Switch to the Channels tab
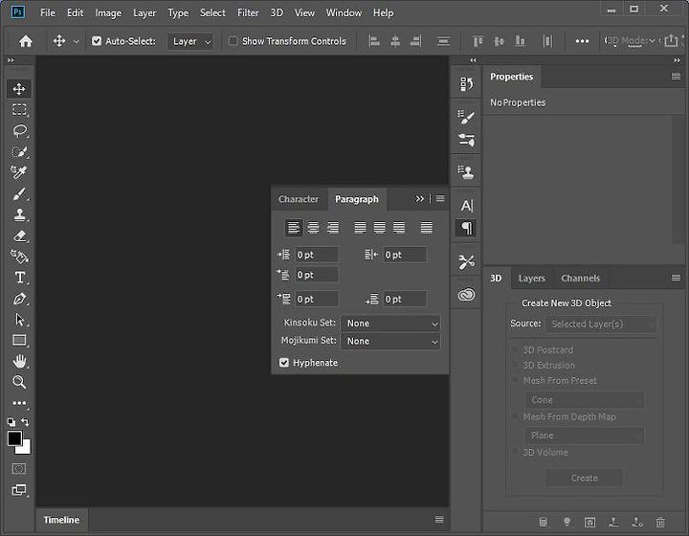689x536 pixels. pyautogui.click(x=580, y=279)
